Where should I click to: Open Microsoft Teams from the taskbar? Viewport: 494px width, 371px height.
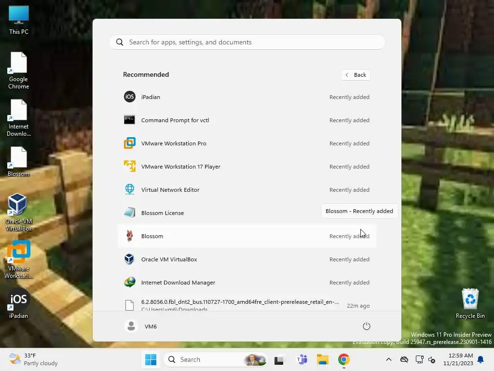pyautogui.click(x=302, y=359)
